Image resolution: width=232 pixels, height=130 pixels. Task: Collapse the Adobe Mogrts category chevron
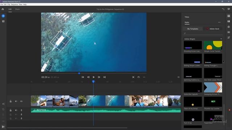(x=221, y=39)
